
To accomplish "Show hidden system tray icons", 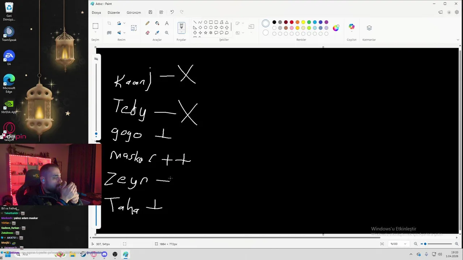I will pos(411,254).
